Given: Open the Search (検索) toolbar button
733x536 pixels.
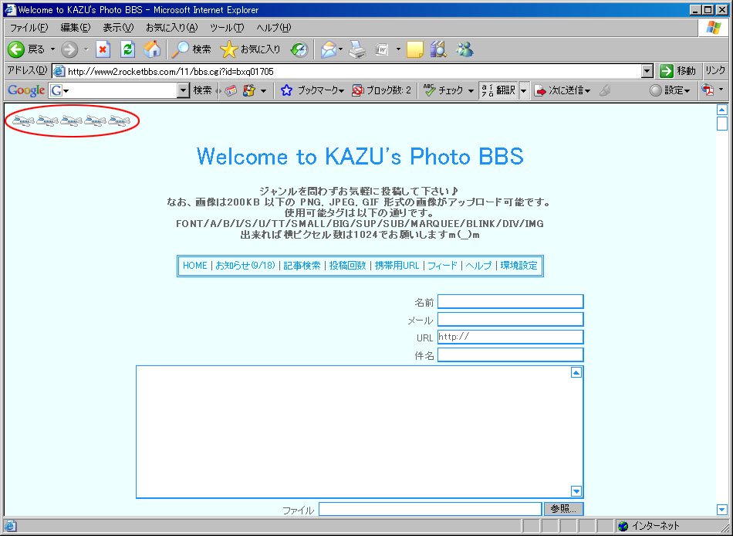Looking at the screenshot, I should pyautogui.click(x=191, y=49).
